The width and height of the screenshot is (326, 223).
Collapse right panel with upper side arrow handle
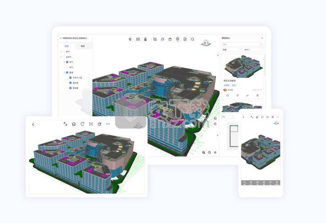[218, 56]
